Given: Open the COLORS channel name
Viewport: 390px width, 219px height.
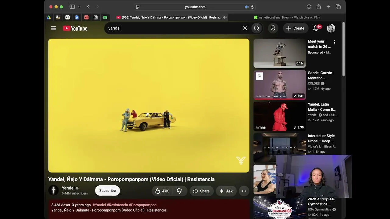Looking at the screenshot, I should coord(314,83).
